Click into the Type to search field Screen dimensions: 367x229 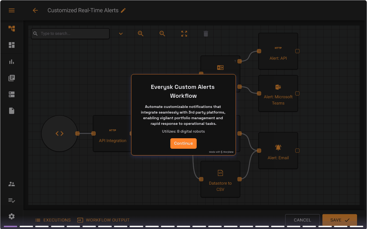click(x=70, y=33)
